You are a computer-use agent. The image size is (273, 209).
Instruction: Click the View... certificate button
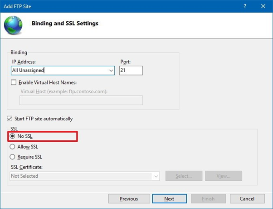click(224, 176)
